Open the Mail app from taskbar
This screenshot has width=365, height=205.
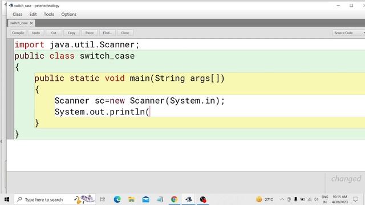tap(146, 199)
